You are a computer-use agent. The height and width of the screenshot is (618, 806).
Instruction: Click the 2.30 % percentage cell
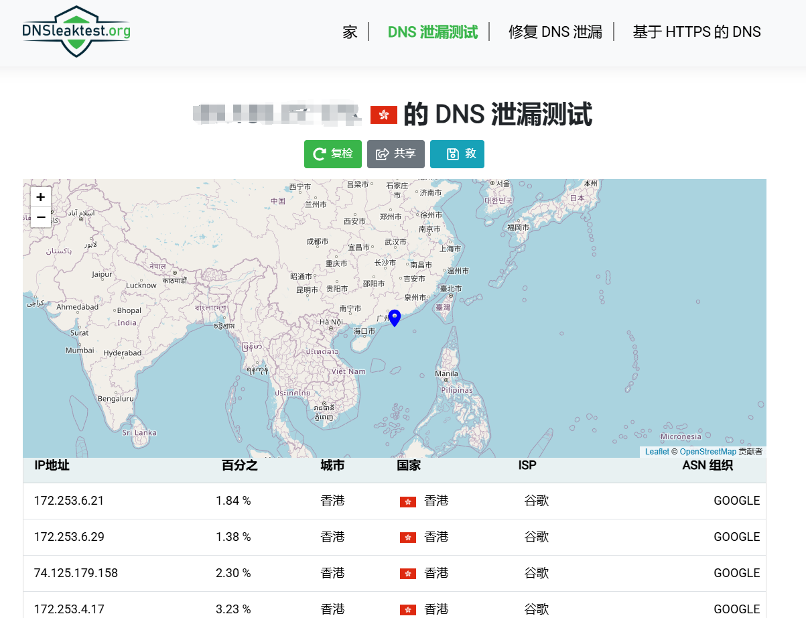click(233, 573)
